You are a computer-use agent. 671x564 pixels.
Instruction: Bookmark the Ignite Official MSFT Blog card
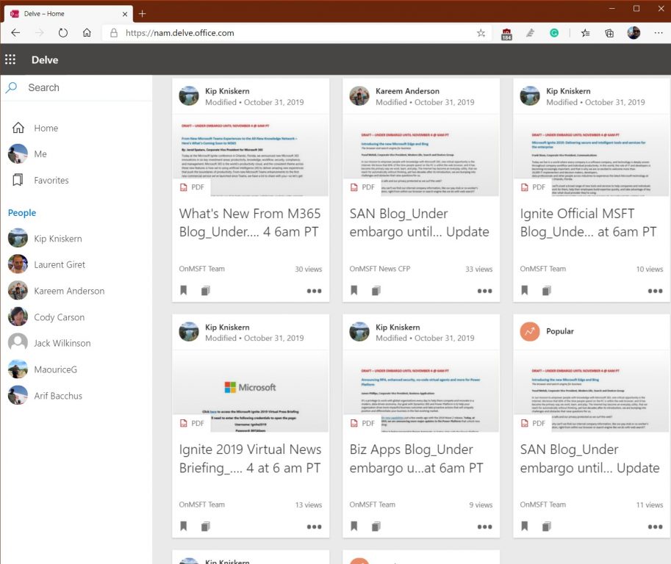click(525, 290)
